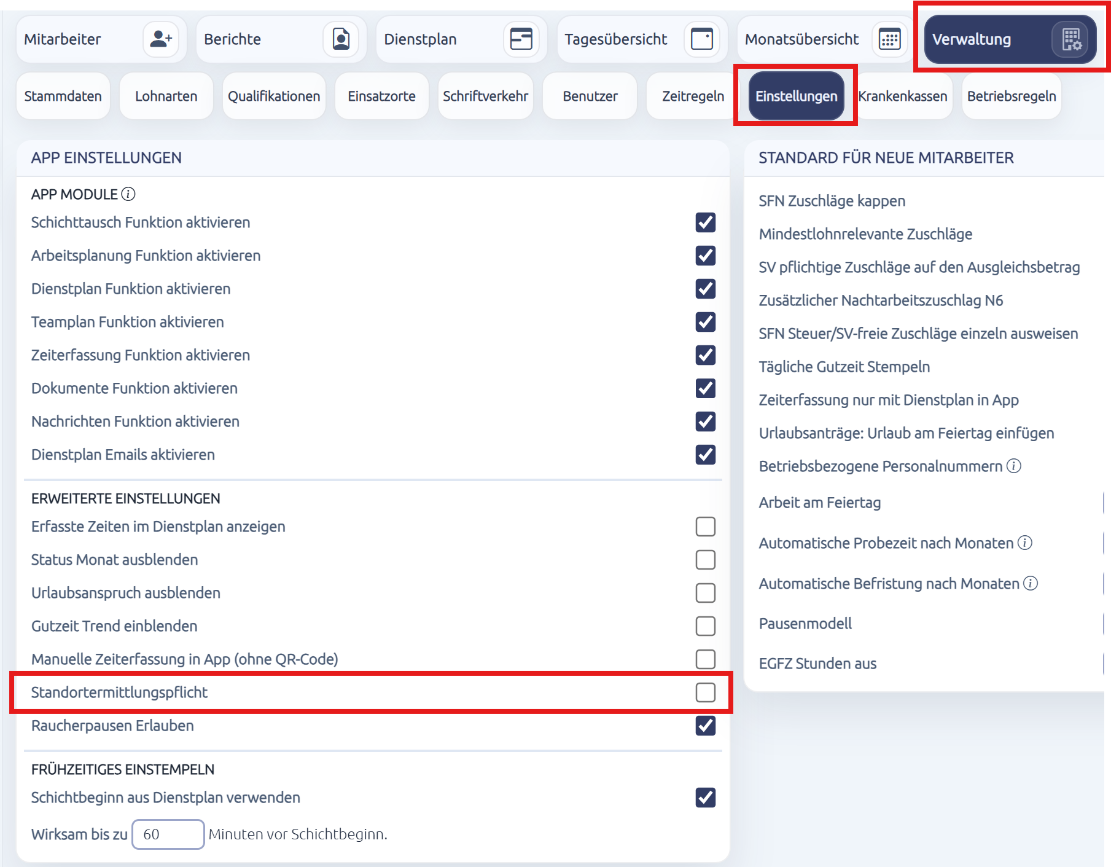Screen dimensions: 1111x867
Task: Click the minutes field showing 60
Action: point(168,834)
